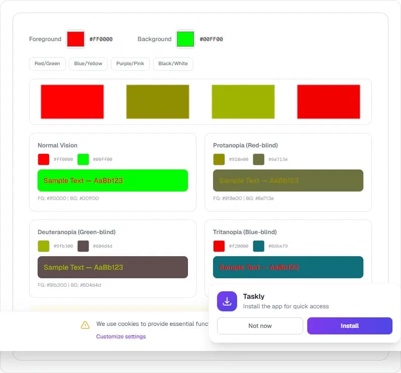This screenshot has height=373, width=401.
Task: Click the cookie warning triangle icon
Action: [x=85, y=325]
